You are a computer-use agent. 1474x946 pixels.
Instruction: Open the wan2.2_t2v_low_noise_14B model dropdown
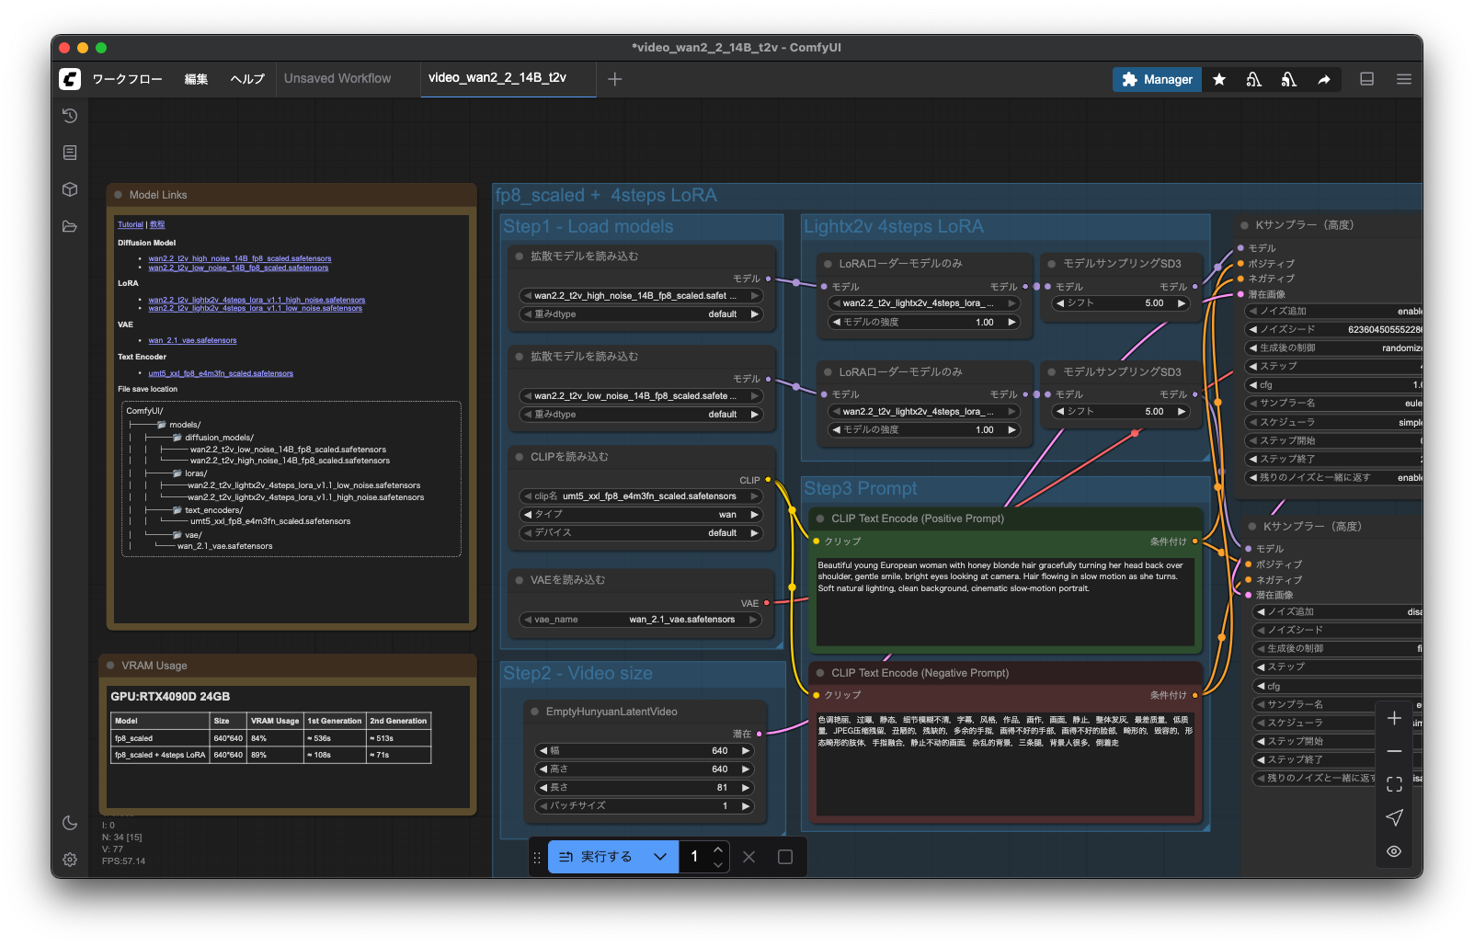coord(641,396)
